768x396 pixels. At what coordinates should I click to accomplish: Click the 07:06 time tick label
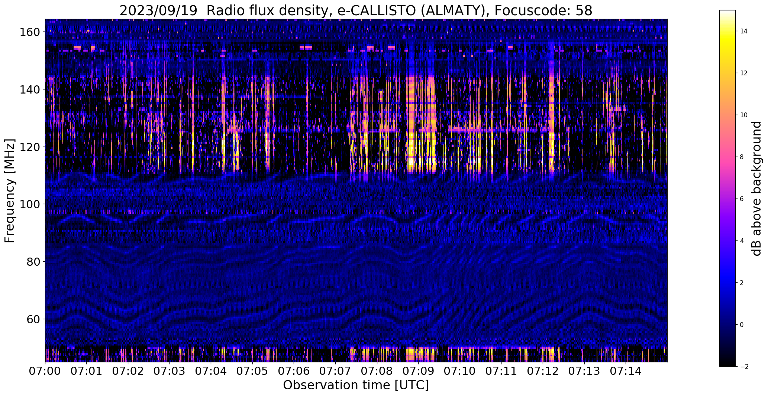tap(294, 371)
